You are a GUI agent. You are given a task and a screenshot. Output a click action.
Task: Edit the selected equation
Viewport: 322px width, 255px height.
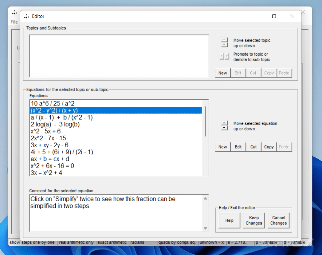(x=238, y=147)
